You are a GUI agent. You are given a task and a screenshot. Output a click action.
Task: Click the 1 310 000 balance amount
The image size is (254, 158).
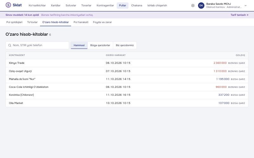[x=220, y=71]
